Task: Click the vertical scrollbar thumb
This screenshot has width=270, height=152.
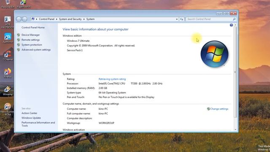Action: click(235, 72)
